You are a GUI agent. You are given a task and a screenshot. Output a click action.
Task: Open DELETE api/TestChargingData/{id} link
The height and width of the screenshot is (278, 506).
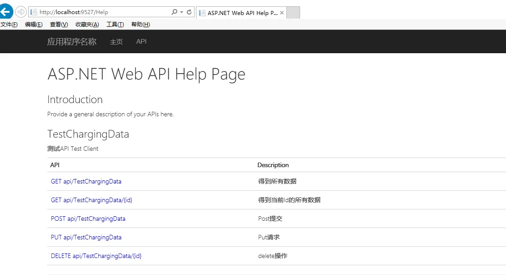coord(96,256)
